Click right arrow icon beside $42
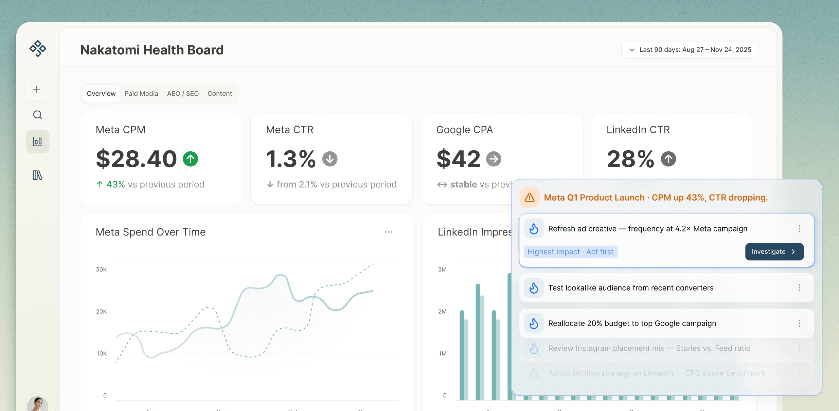 pos(494,159)
